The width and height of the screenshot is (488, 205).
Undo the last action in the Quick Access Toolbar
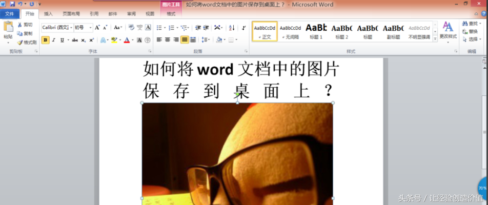[20, 4]
